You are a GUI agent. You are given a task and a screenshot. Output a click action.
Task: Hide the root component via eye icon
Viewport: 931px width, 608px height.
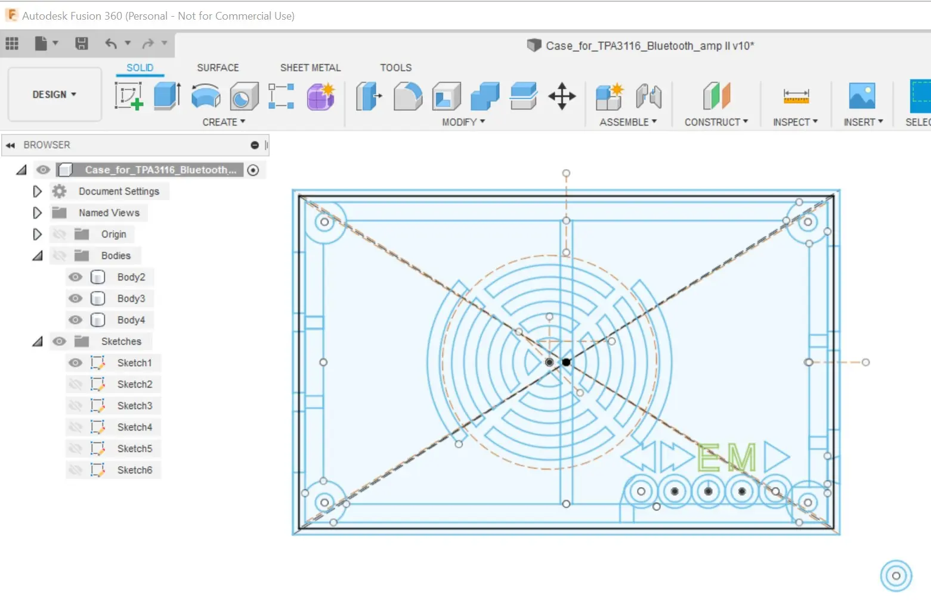(43, 170)
